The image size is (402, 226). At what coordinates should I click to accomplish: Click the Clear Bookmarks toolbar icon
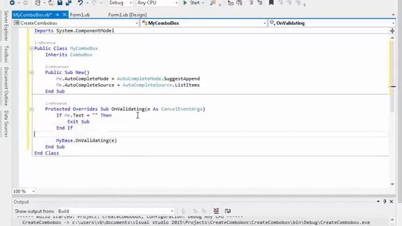click(298, 3)
